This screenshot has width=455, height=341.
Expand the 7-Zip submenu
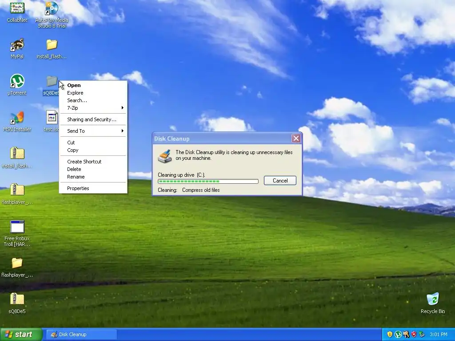coord(93,108)
